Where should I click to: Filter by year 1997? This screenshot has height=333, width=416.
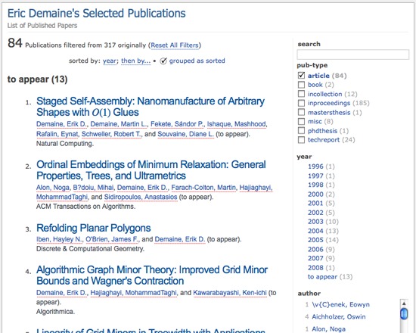tap(315, 176)
